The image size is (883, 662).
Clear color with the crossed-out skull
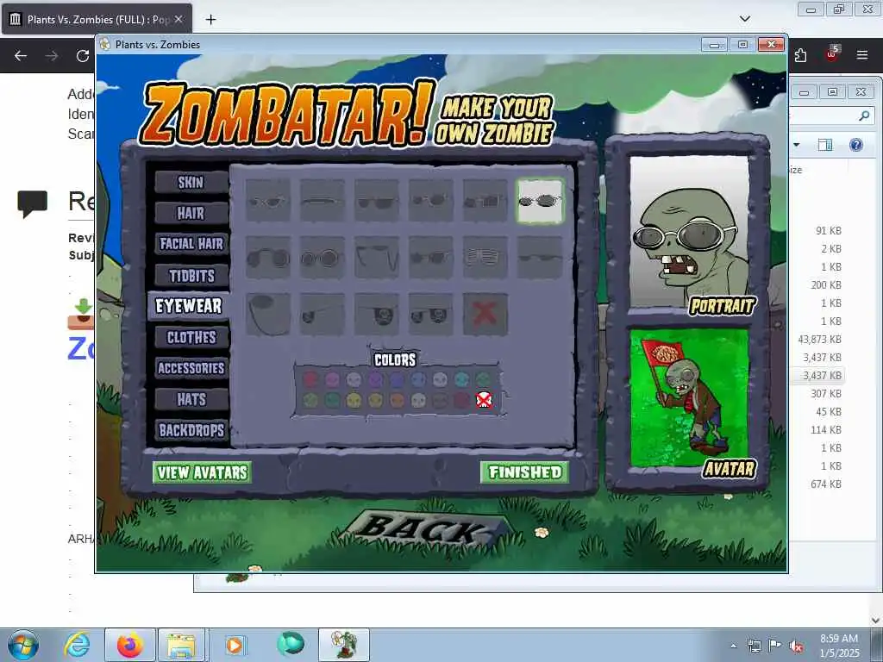point(484,400)
